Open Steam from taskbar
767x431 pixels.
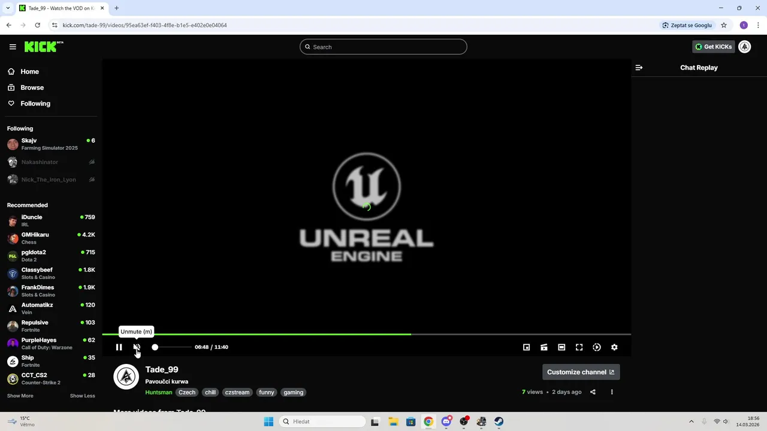[499, 421]
